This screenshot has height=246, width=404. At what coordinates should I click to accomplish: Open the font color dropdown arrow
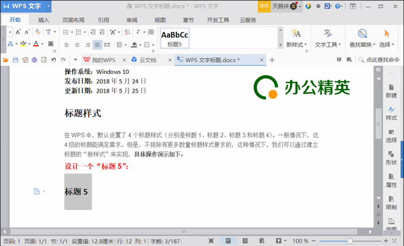tap(42, 44)
